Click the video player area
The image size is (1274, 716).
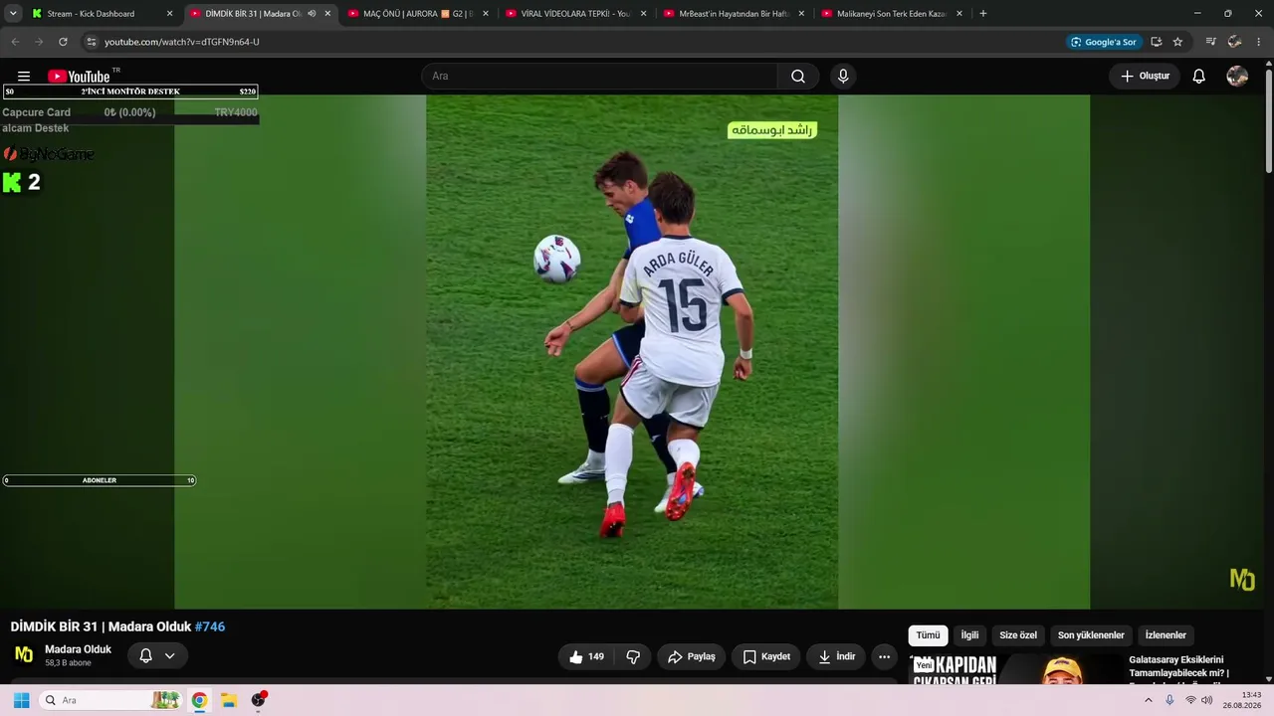(x=632, y=351)
